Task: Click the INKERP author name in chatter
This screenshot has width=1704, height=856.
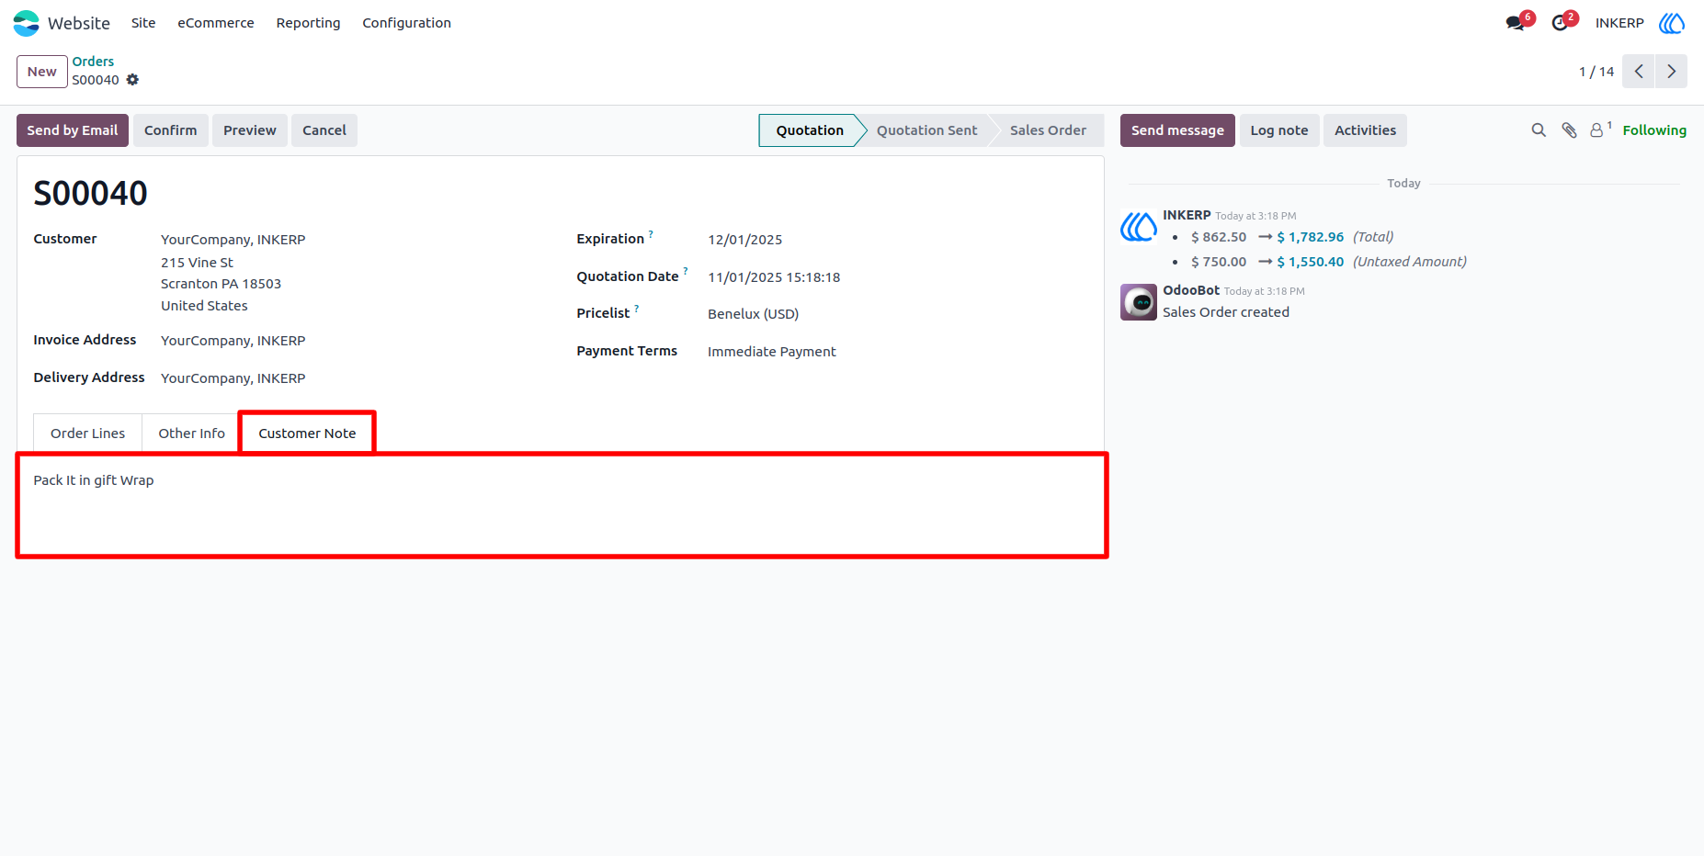Action: (1187, 215)
